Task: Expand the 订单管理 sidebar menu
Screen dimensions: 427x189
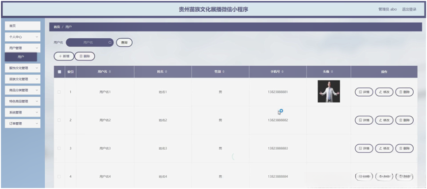Action: (x=23, y=123)
